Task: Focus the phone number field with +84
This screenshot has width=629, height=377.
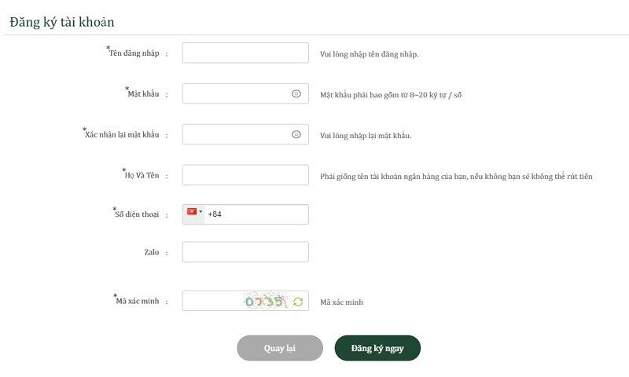Action: click(x=256, y=214)
